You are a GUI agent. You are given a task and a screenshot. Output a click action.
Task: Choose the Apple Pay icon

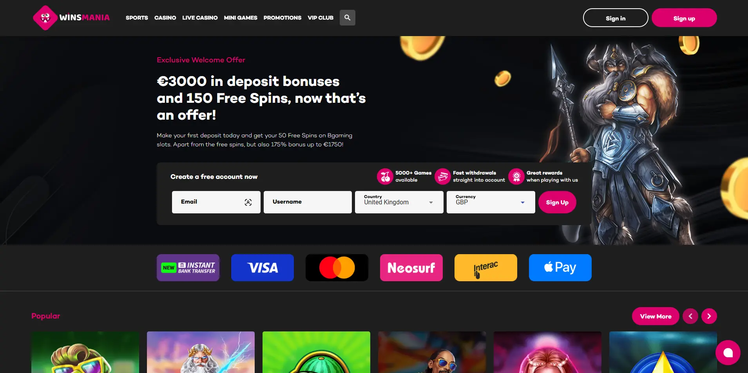tap(560, 267)
